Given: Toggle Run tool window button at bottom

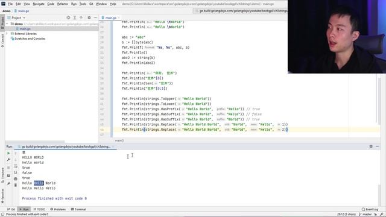Looking at the screenshot, I should pos(24,209).
